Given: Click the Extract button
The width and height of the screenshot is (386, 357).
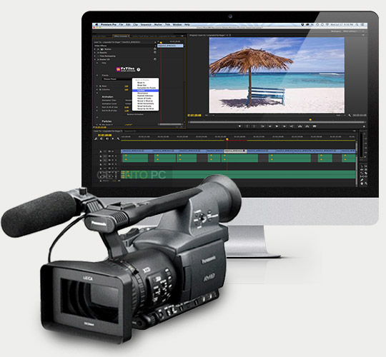Looking at the screenshot, I should (307, 126).
